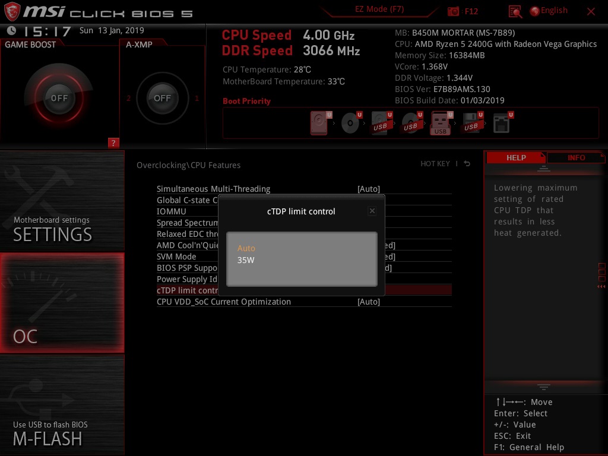Screen dimensions: 608x456
Task: Click the Game Boost question mark help icon
Action: [x=114, y=142]
